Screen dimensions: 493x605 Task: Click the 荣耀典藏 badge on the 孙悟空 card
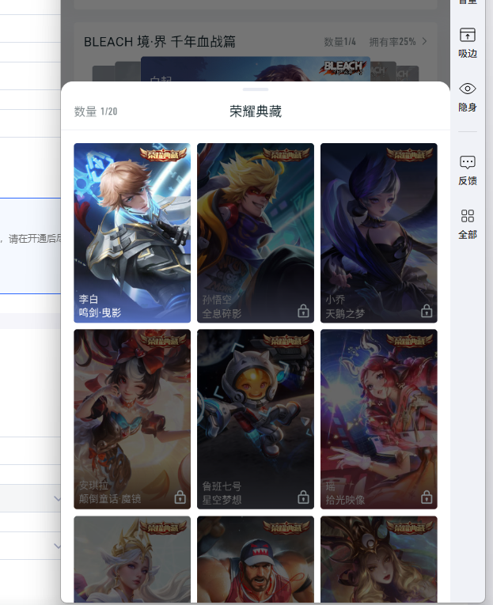(x=286, y=154)
